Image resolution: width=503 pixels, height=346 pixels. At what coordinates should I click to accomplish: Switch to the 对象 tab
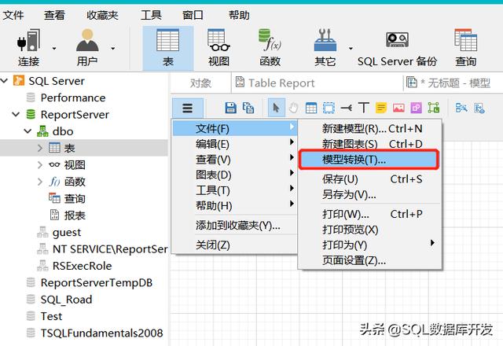[x=200, y=83]
